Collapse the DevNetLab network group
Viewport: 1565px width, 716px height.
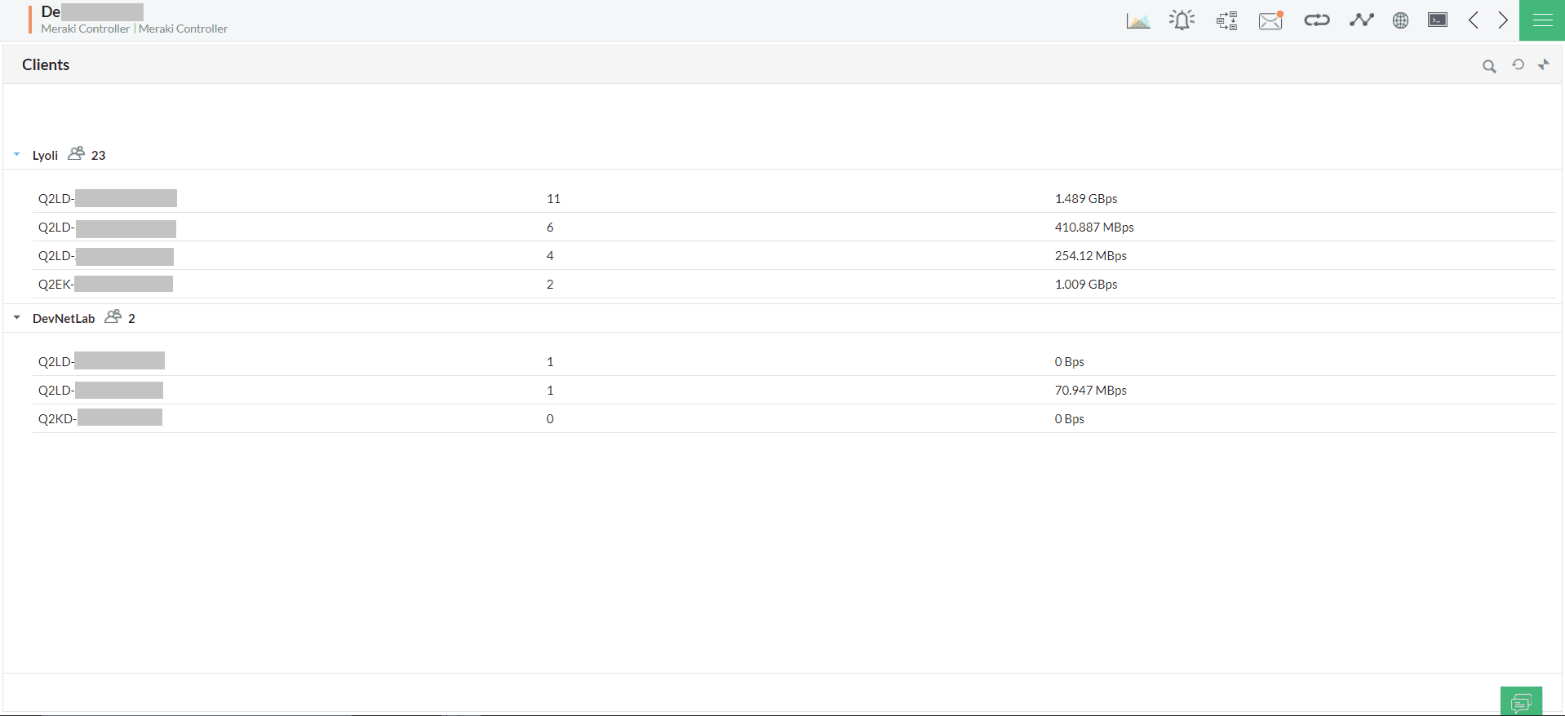tap(17, 317)
